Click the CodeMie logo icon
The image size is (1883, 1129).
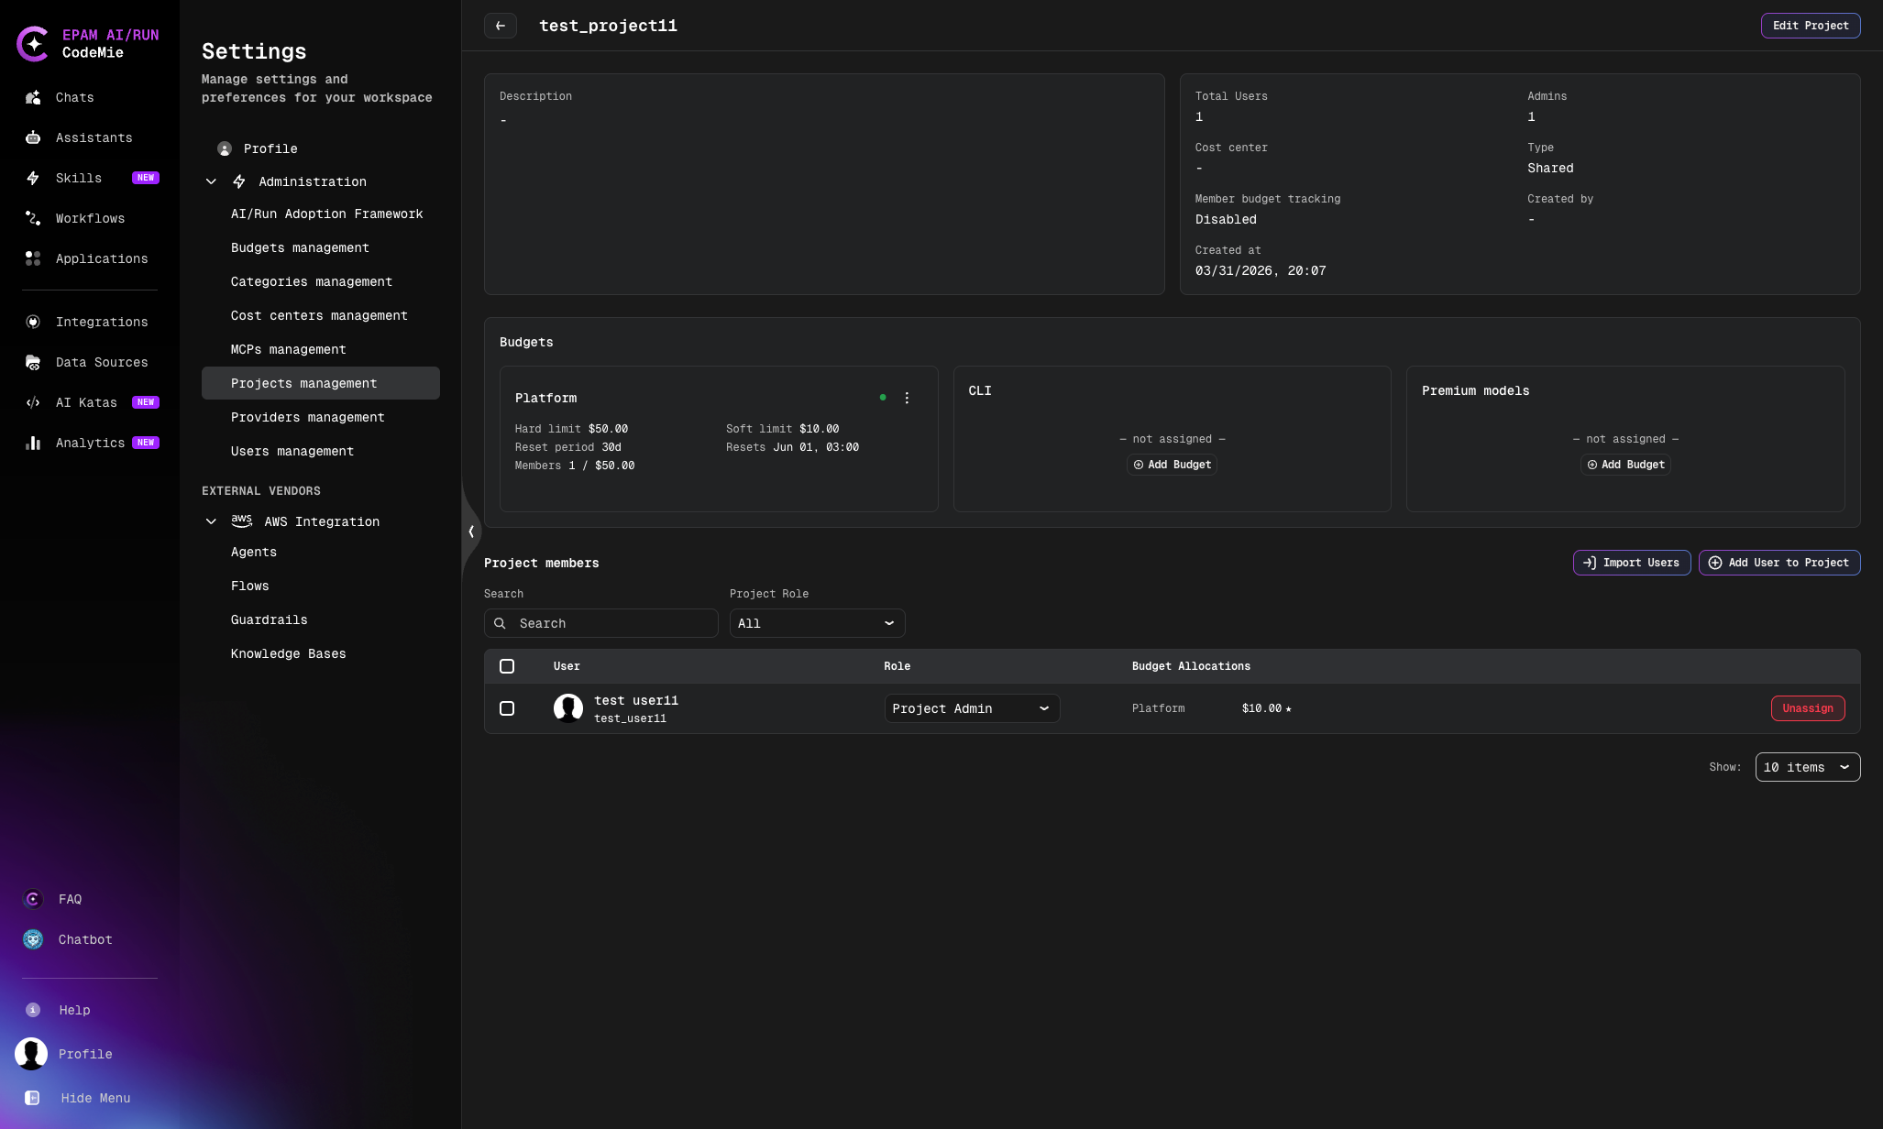(x=33, y=44)
